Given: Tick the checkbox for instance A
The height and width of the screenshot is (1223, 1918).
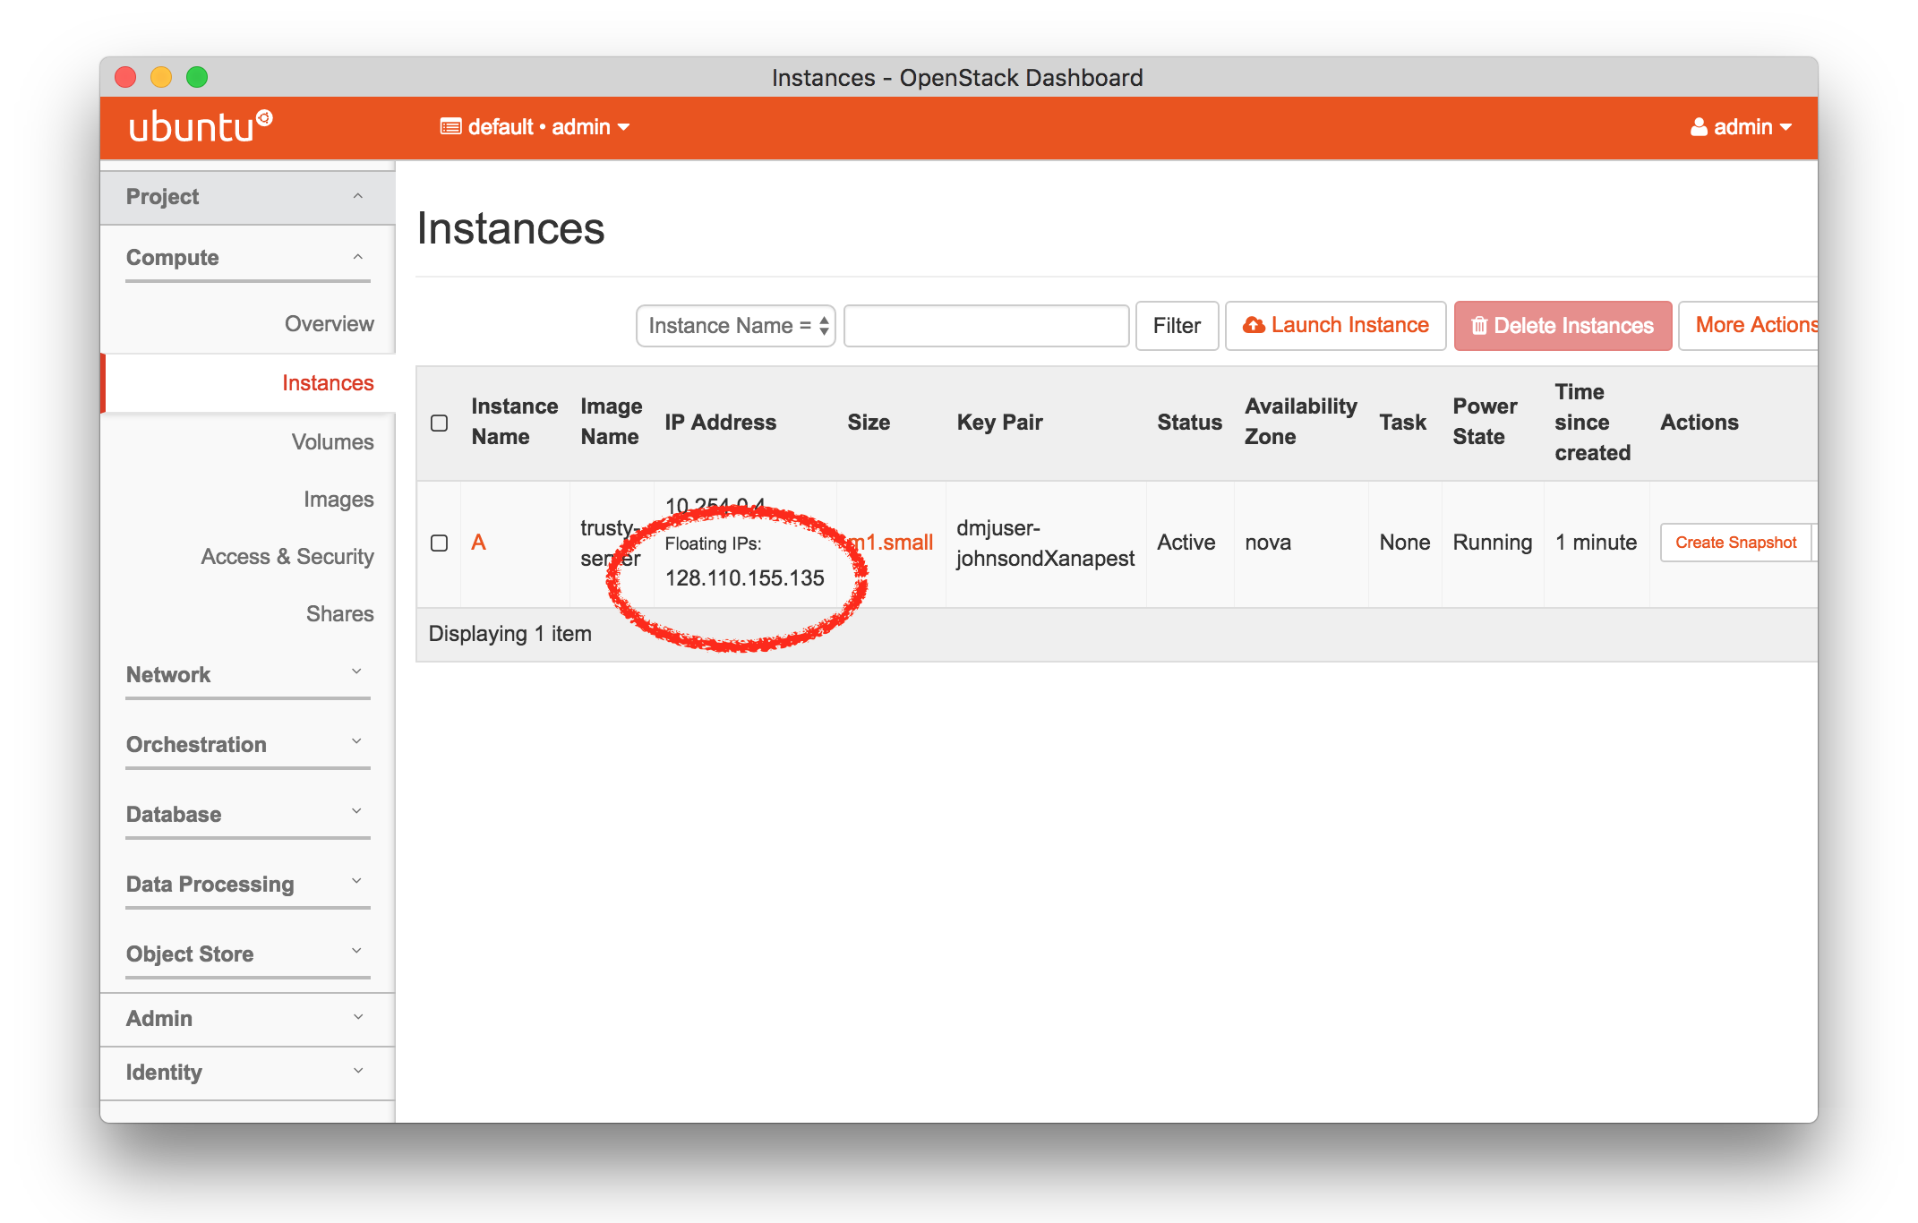Looking at the screenshot, I should pos(439,543).
